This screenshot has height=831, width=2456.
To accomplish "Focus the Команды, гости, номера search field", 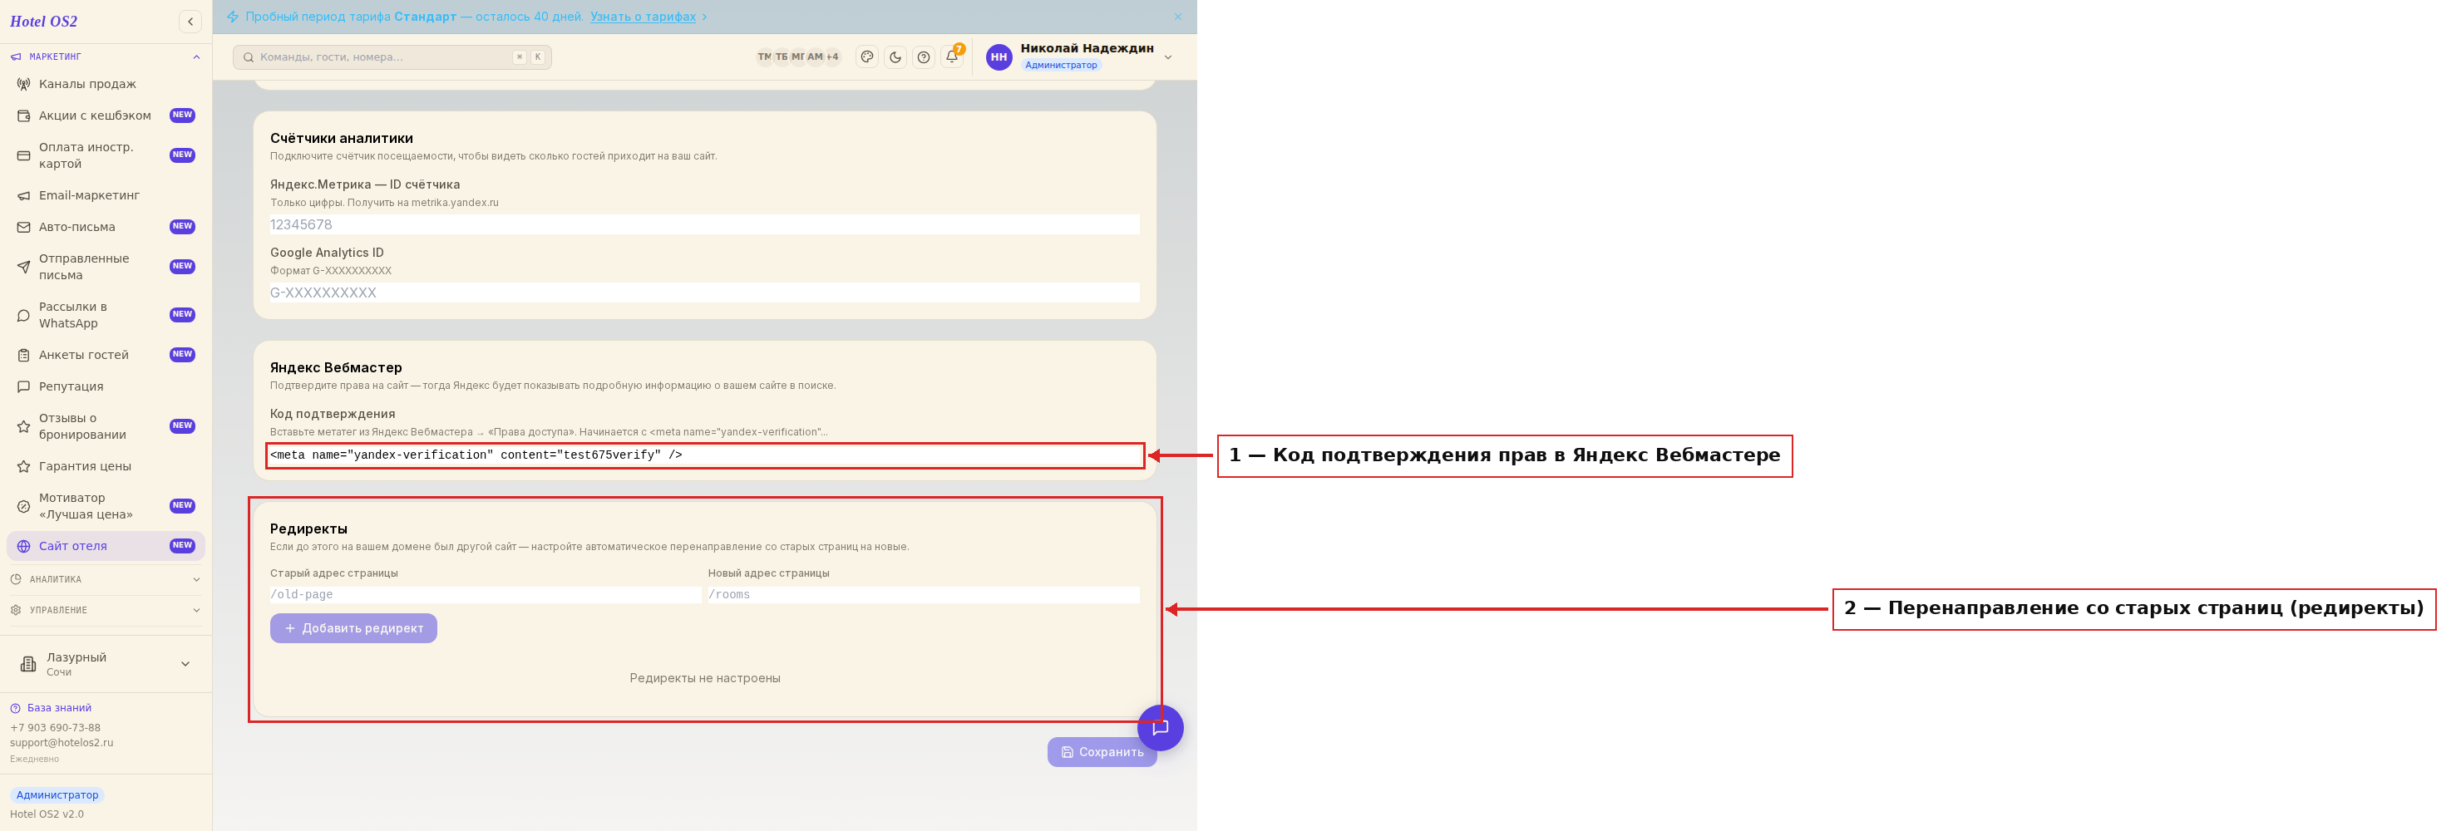I will pos(392,57).
